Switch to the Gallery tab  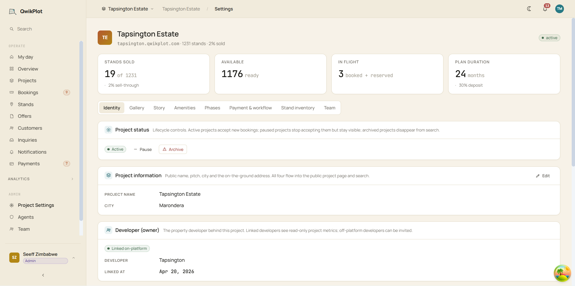(137, 108)
